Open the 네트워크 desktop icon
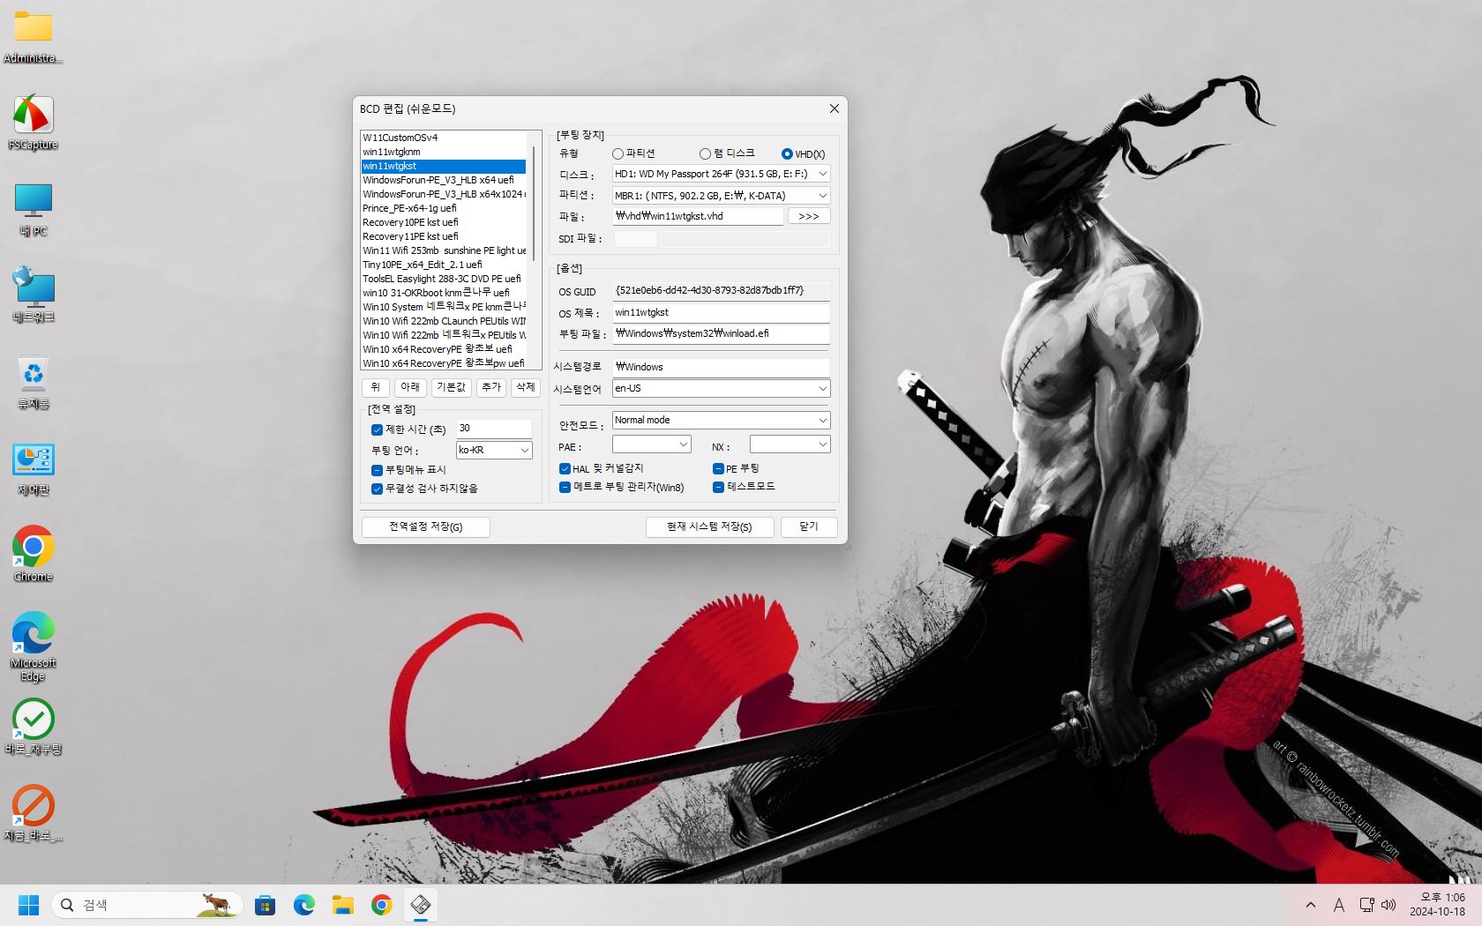This screenshot has width=1482, height=926. point(34,295)
